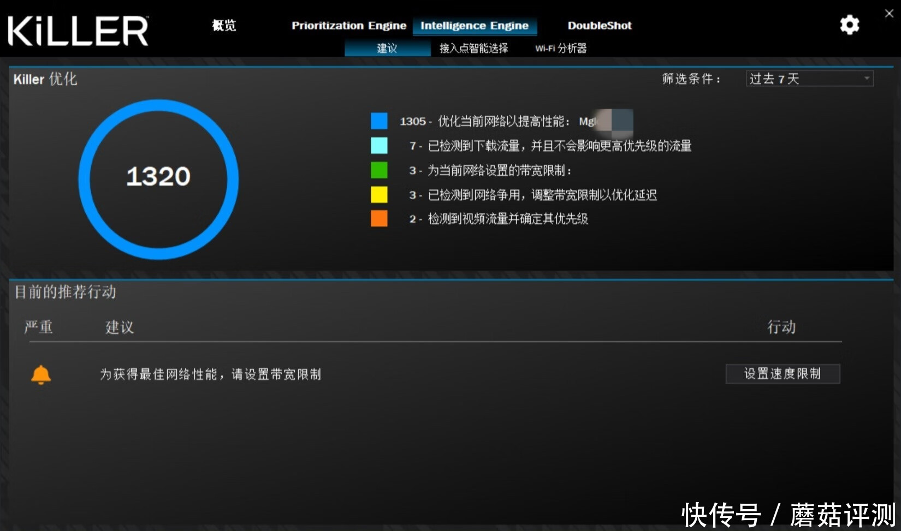Open 接入点智能选择 sub-tab
Image resolution: width=901 pixels, height=531 pixels.
[x=474, y=48]
